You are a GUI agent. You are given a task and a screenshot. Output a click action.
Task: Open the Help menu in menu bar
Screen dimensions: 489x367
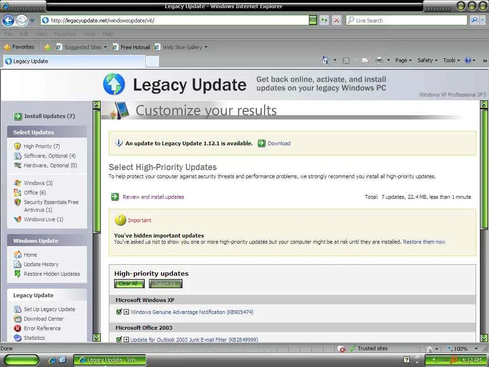107,34
